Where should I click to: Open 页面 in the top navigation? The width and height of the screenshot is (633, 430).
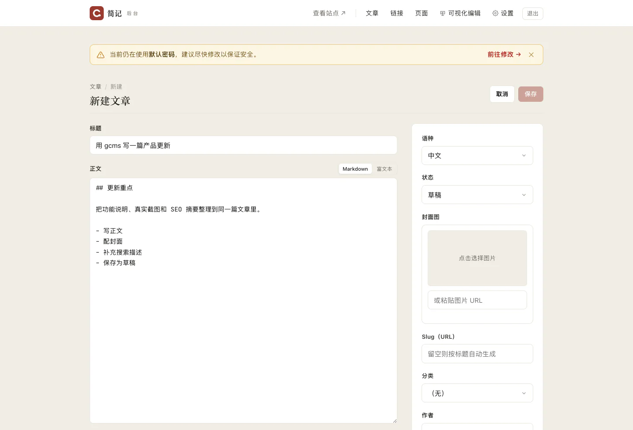[x=421, y=13]
